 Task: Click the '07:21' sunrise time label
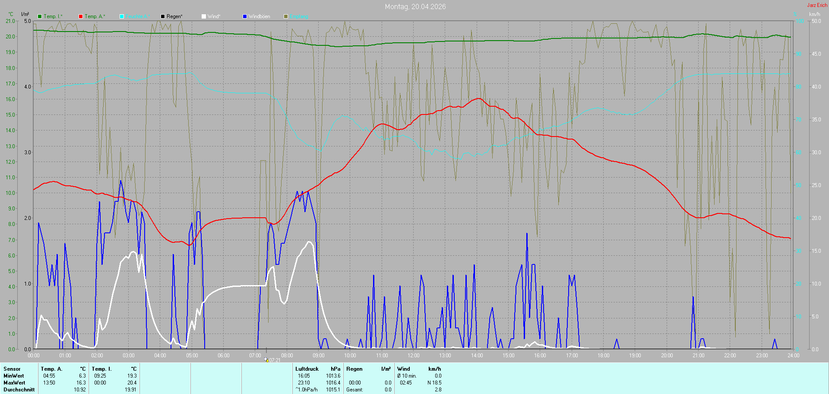pos(275,360)
